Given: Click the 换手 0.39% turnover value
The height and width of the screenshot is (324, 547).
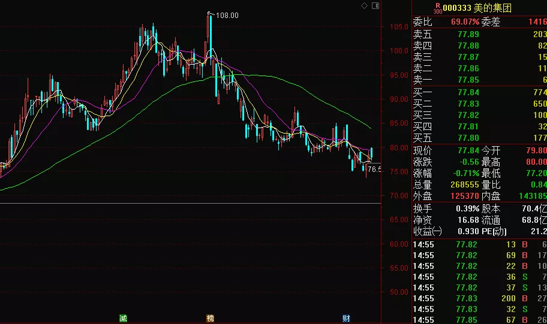Looking at the screenshot, I should click(x=467, y=208).
